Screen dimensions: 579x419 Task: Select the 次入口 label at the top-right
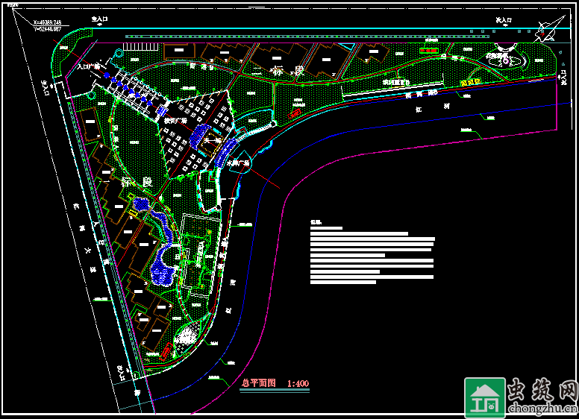(x=505, y=20)
